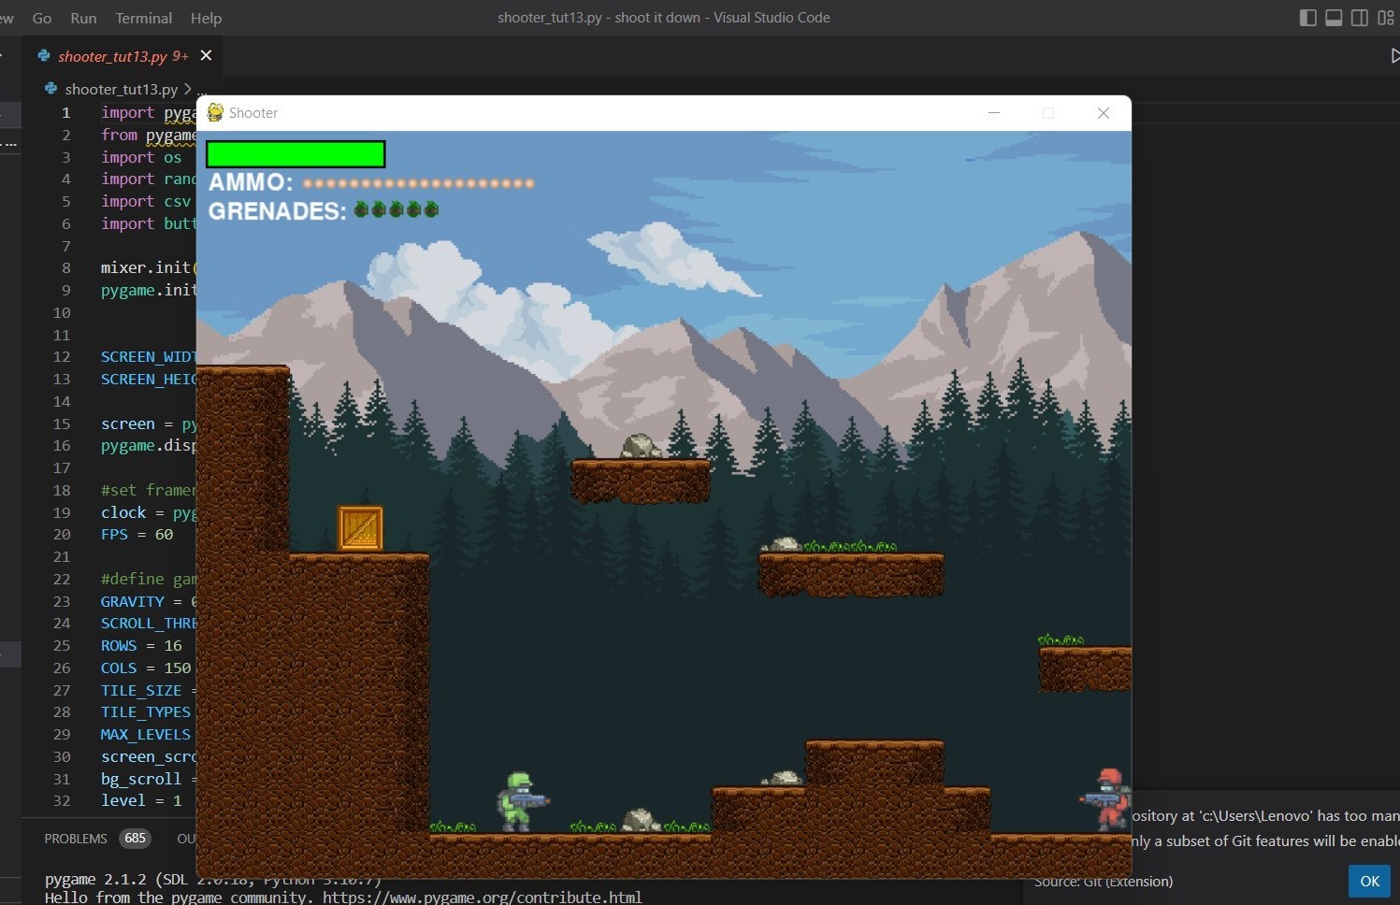
Task: Click the green health bar in the Shooter game
Action: (x=296, y=152)
